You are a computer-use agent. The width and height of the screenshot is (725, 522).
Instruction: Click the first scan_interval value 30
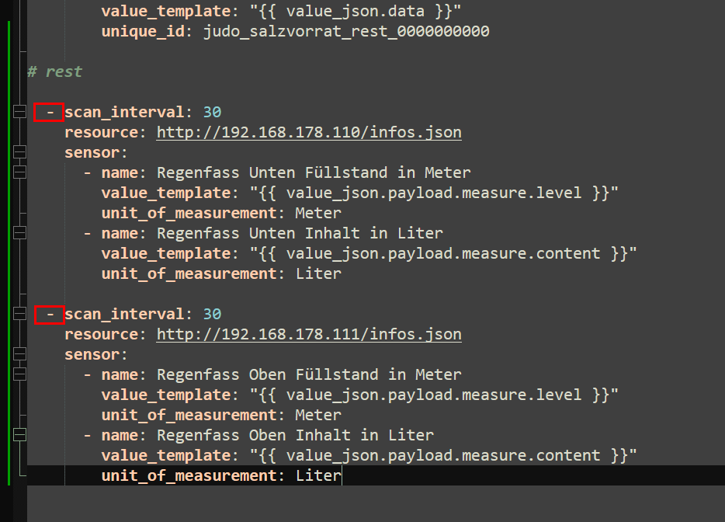click(x=212, y=112)
